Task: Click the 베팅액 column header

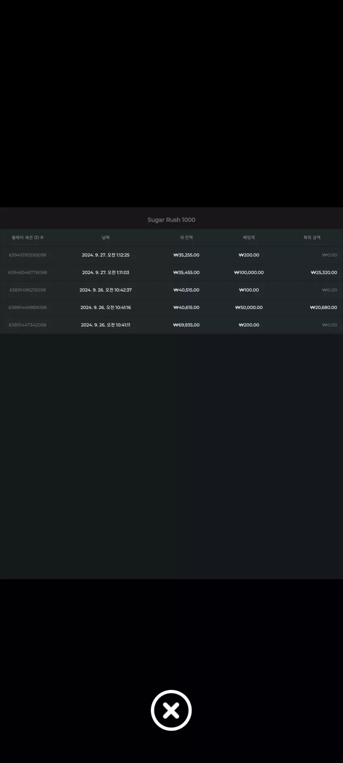Action: pos(249,238)
